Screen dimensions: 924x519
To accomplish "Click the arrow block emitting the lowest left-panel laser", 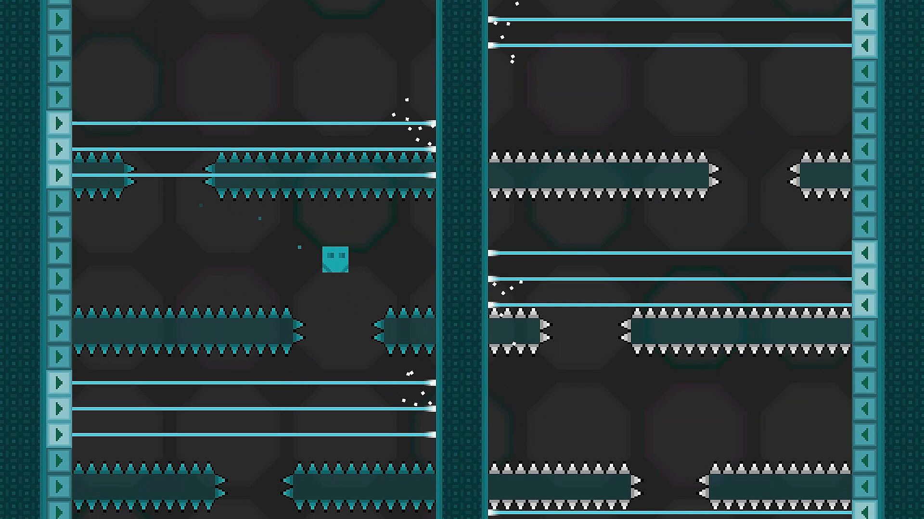I will point(59,435).
